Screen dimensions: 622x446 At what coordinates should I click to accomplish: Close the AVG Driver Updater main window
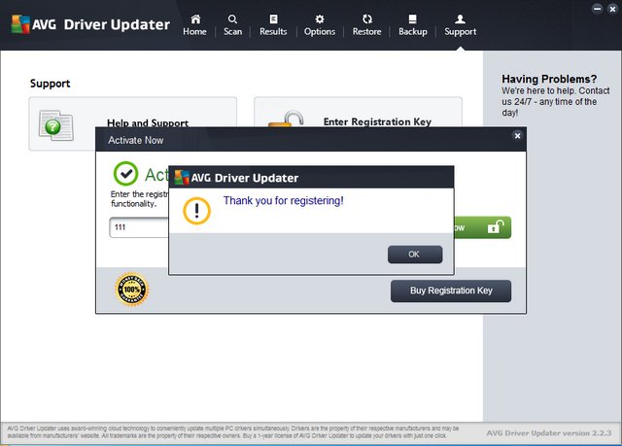612,9
